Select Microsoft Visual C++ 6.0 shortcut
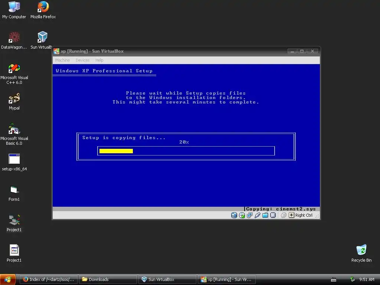 pyautogui.click(x=14, y=74)
